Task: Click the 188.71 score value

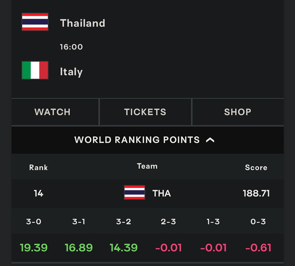Action: (x=256, y=193)
